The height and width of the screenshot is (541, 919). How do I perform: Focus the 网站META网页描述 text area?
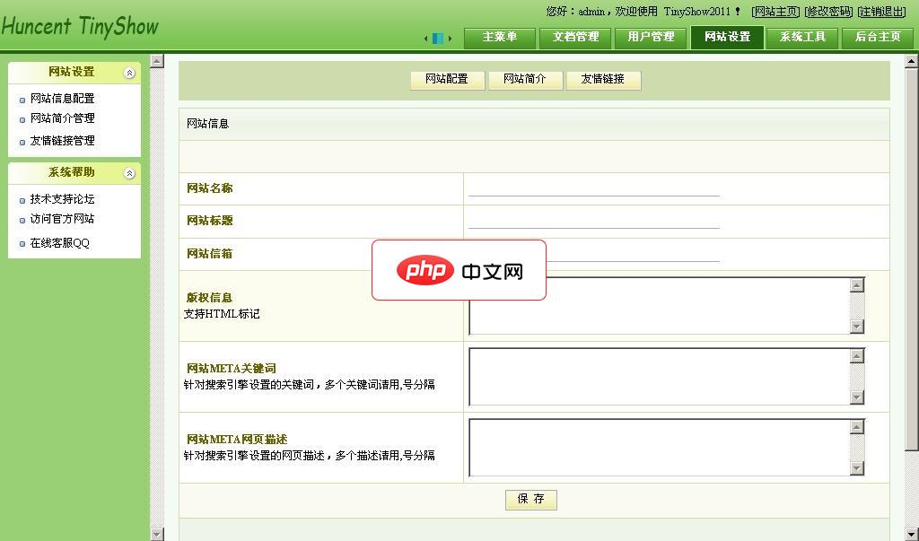coord(667,447)
